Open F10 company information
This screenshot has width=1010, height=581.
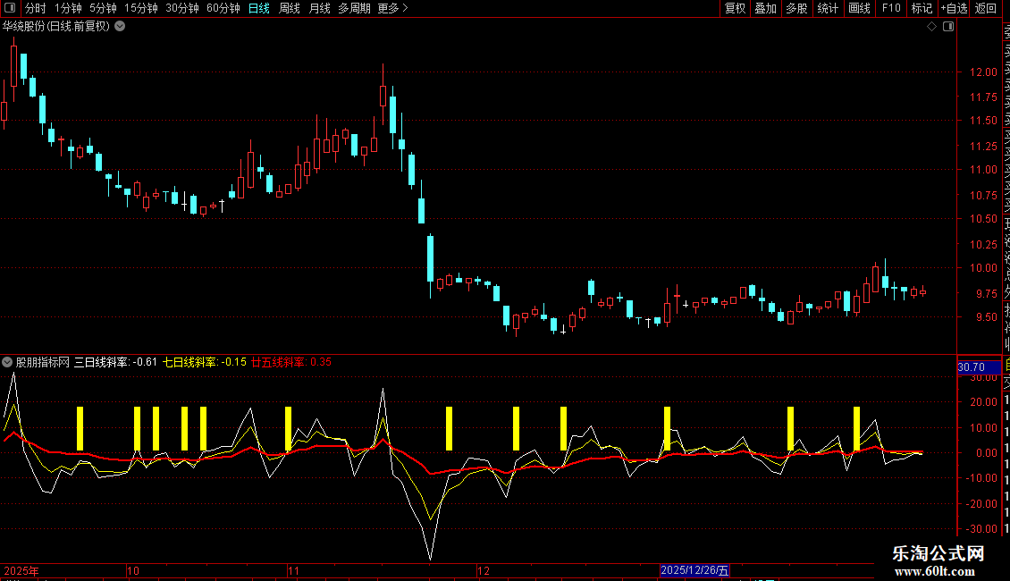tap(891, 8)
